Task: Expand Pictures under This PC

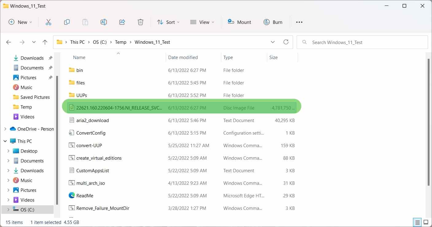Action: tap(8, 190)
